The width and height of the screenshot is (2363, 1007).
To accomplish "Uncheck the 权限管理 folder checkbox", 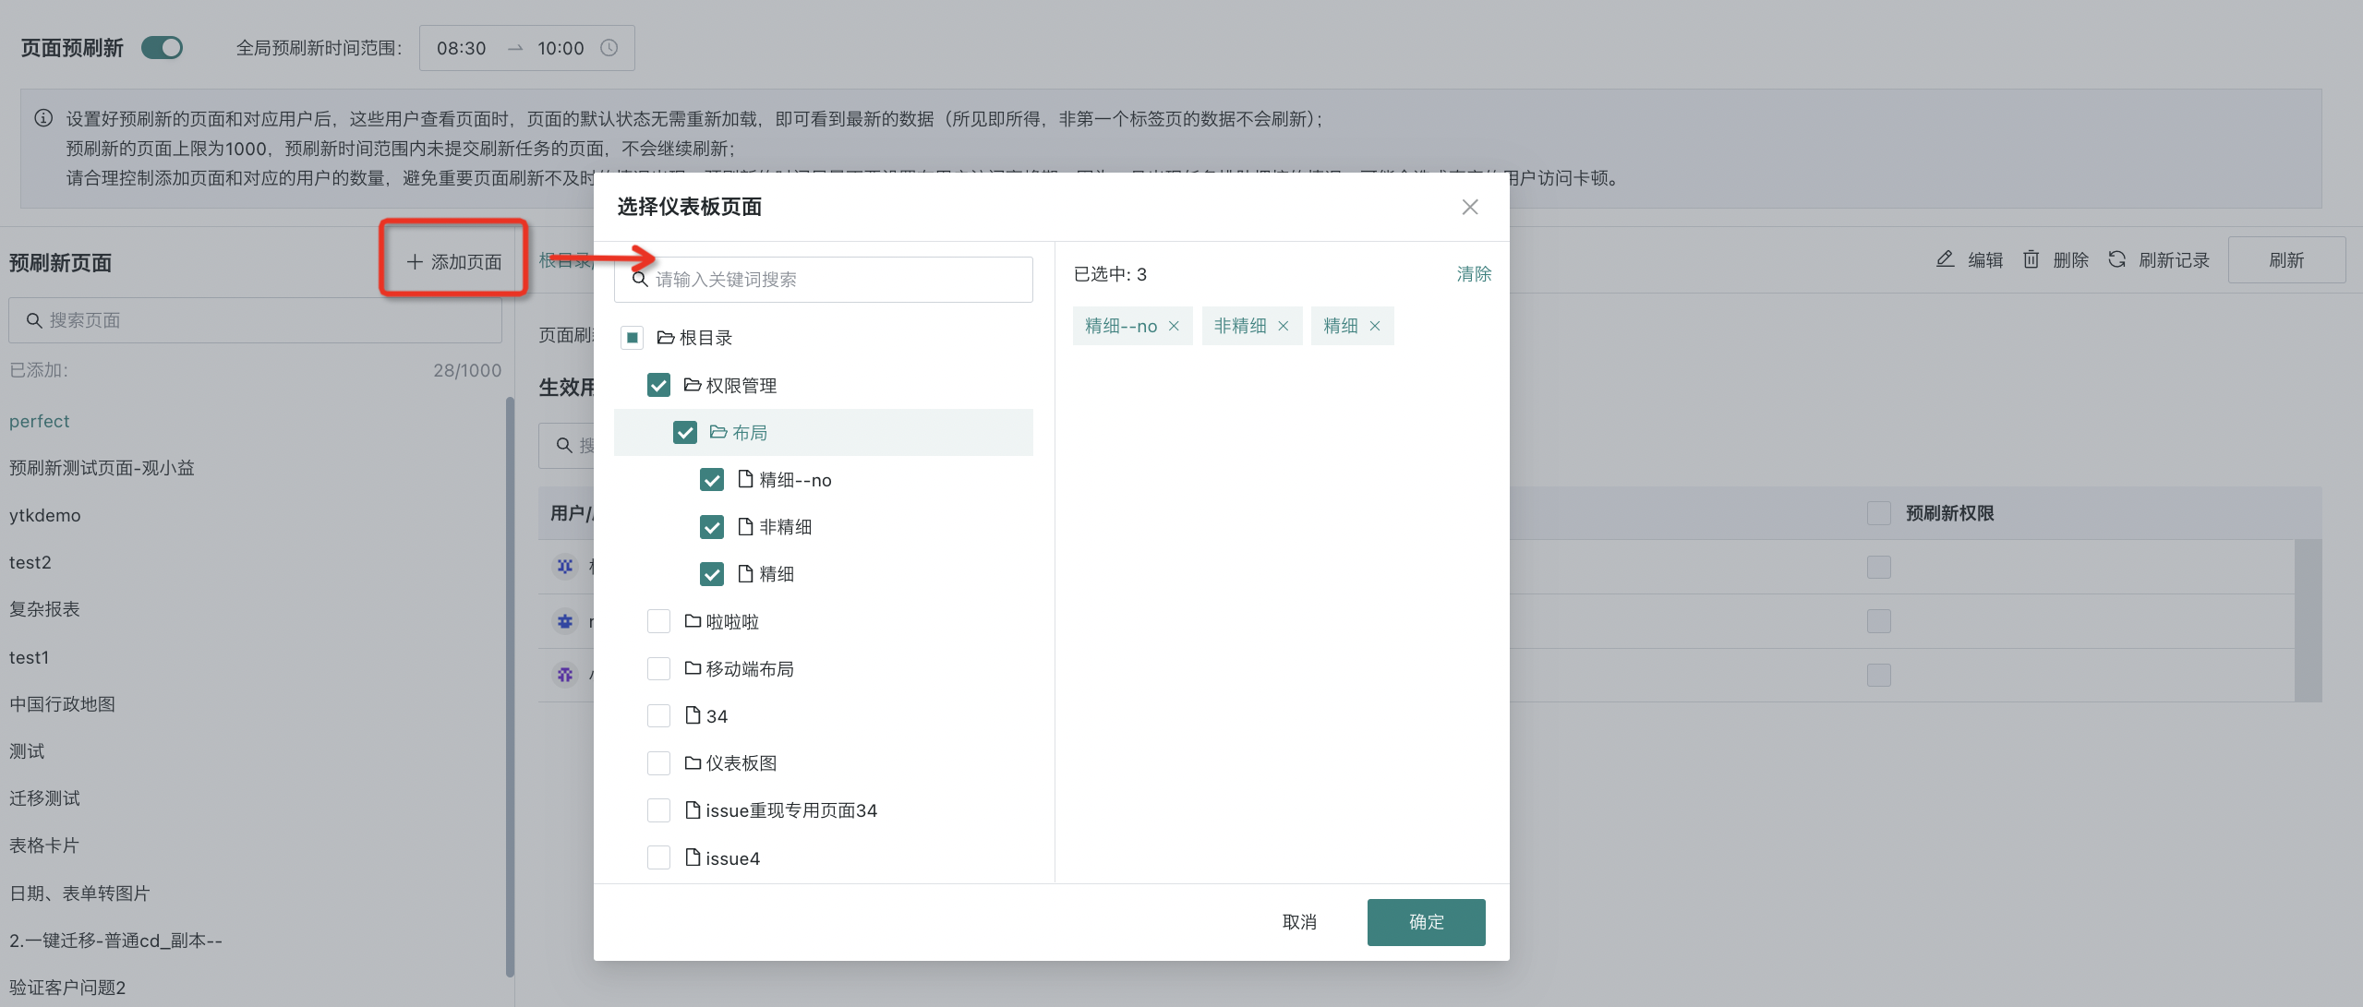I will [x=658, y=385].
